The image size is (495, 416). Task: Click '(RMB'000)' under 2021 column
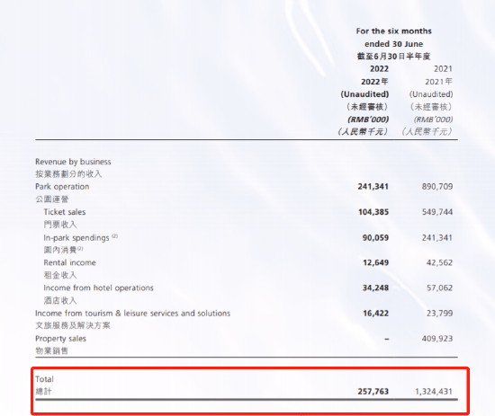coord(433,119)
